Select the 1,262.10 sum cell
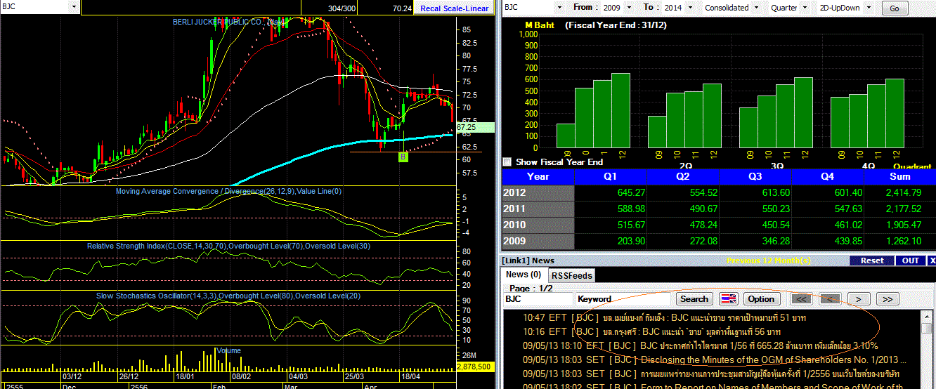This screenshot has width=936, height=389. coord(900,241)
